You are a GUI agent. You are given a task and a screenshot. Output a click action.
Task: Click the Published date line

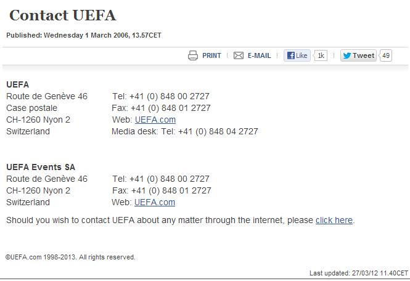pyautogui.click(x=84, y=35)
